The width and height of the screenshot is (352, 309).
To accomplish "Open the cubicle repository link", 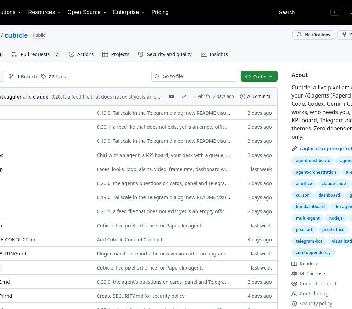I will (16, 35).
